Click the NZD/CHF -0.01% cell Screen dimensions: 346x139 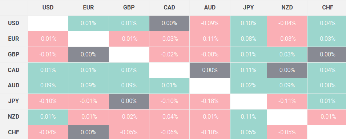click(327, 117)
